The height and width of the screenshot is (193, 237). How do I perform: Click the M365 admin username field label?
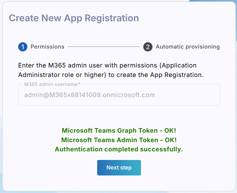coord(52,84)
